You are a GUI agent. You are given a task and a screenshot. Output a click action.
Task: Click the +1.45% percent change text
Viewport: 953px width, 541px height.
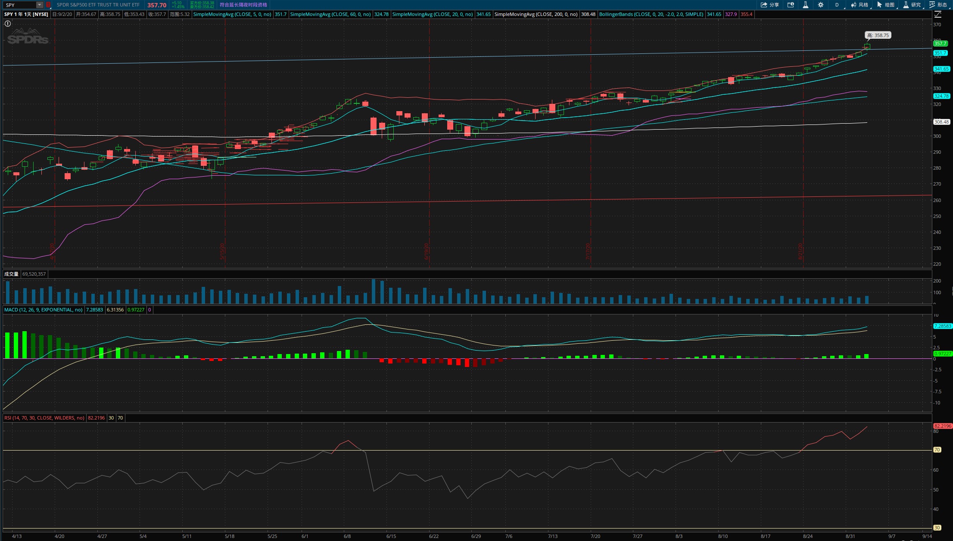178,7
